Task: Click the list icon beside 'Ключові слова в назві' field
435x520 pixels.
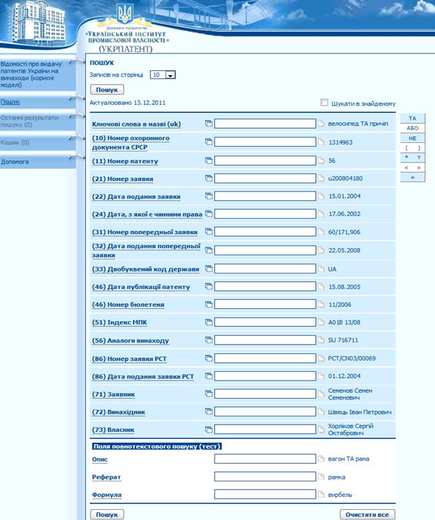Action: tap(209, 123)
